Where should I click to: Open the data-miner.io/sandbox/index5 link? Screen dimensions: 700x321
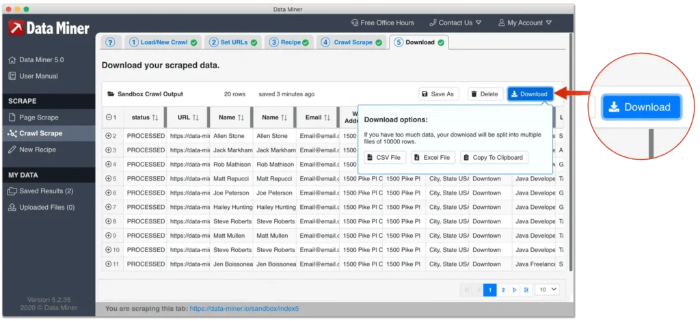click(x=244, y=309)
